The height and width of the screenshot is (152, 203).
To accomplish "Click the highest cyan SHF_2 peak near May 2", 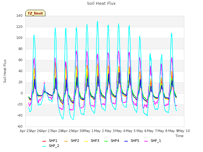I will (x=97, y=21).
